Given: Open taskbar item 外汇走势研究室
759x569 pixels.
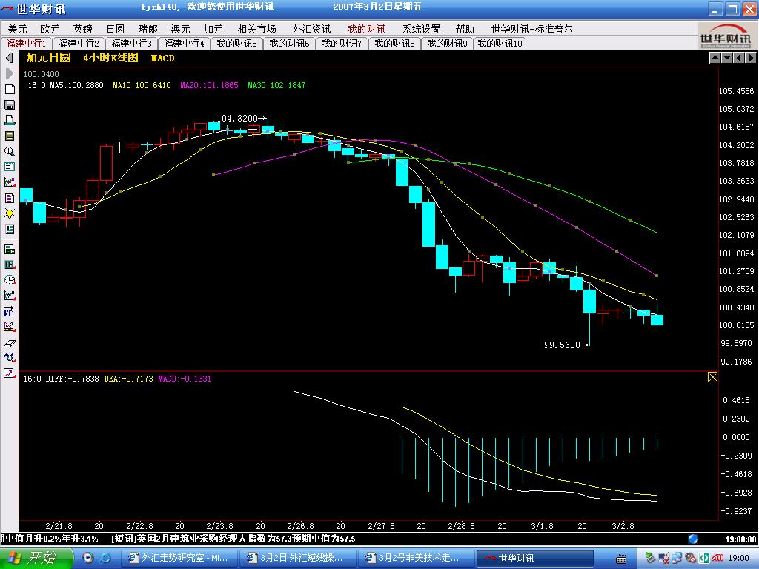Looking at the screenshot, I should click(x=179, y=558).
